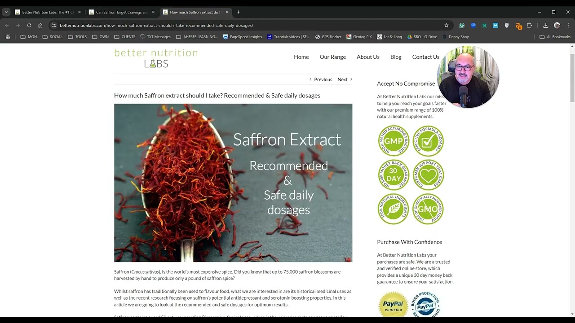Go to Next article link

click(x=345, y=79)
